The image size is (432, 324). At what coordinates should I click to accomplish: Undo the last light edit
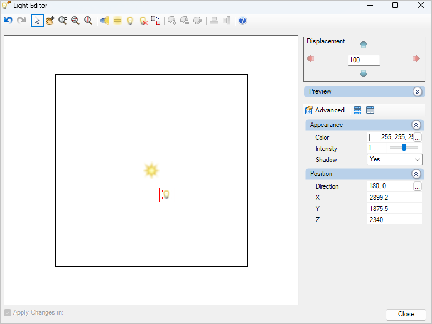[8, 21]
